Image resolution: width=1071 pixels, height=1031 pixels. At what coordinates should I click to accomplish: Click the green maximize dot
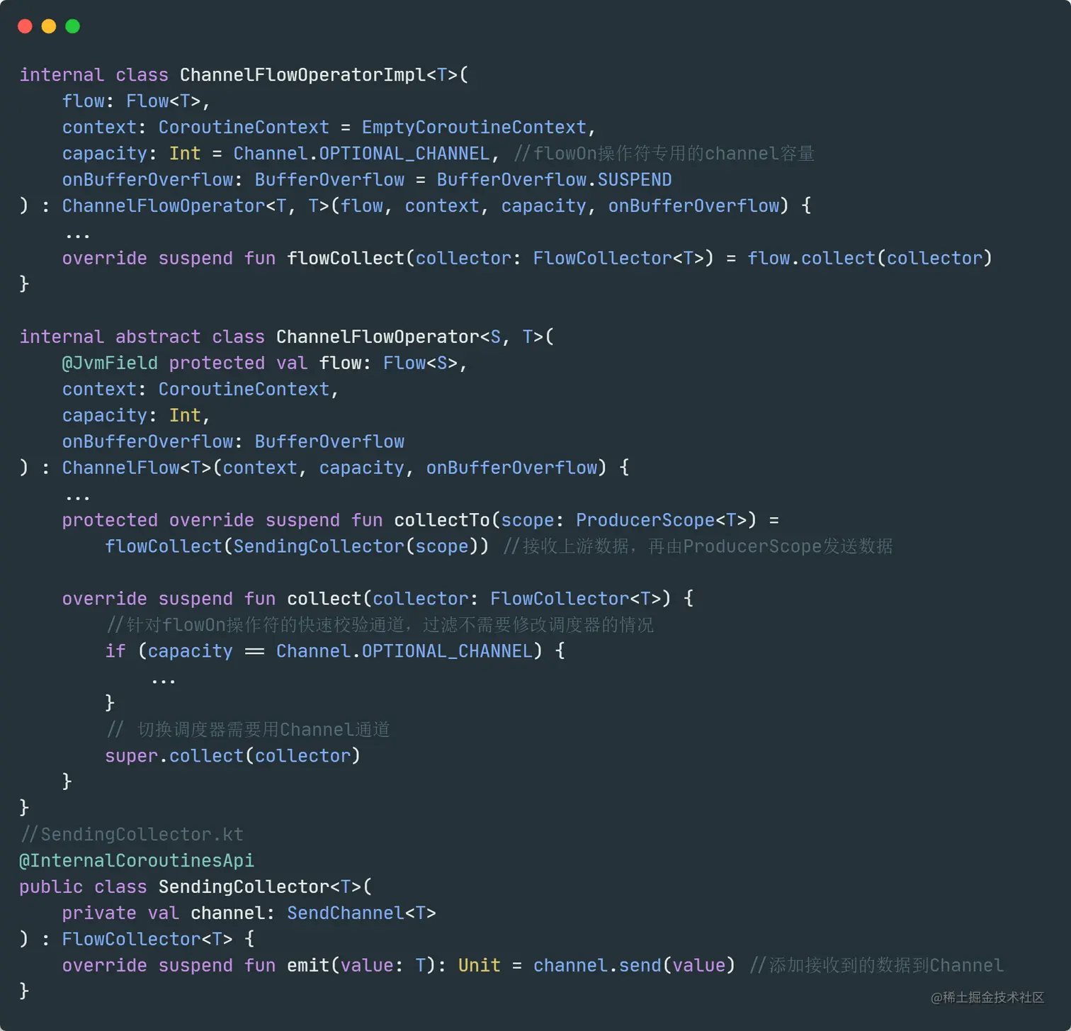point(72,26)
